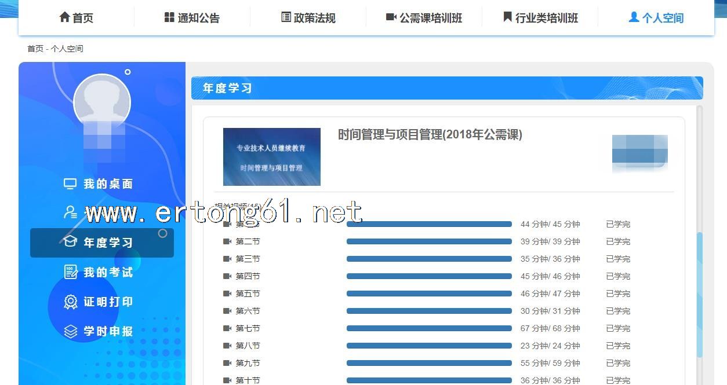Open 我的桌面 in the sidebar
This screenshot has width=727, height=385.
pos(108,184)
